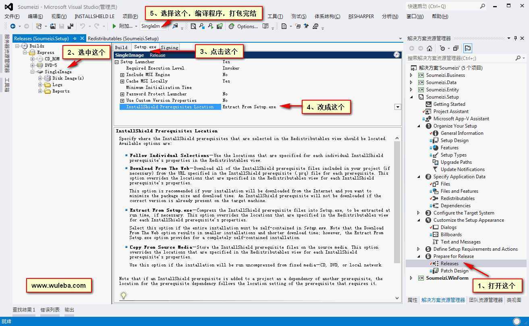Open the 错误列表 panel tab

pos(50,310)
